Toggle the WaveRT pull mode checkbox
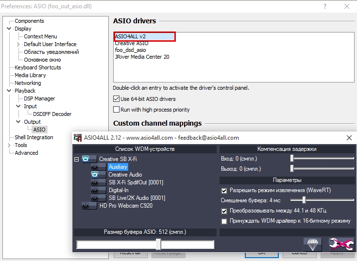Viewport: 357px width, 261px height. click(x=224, y=191)
